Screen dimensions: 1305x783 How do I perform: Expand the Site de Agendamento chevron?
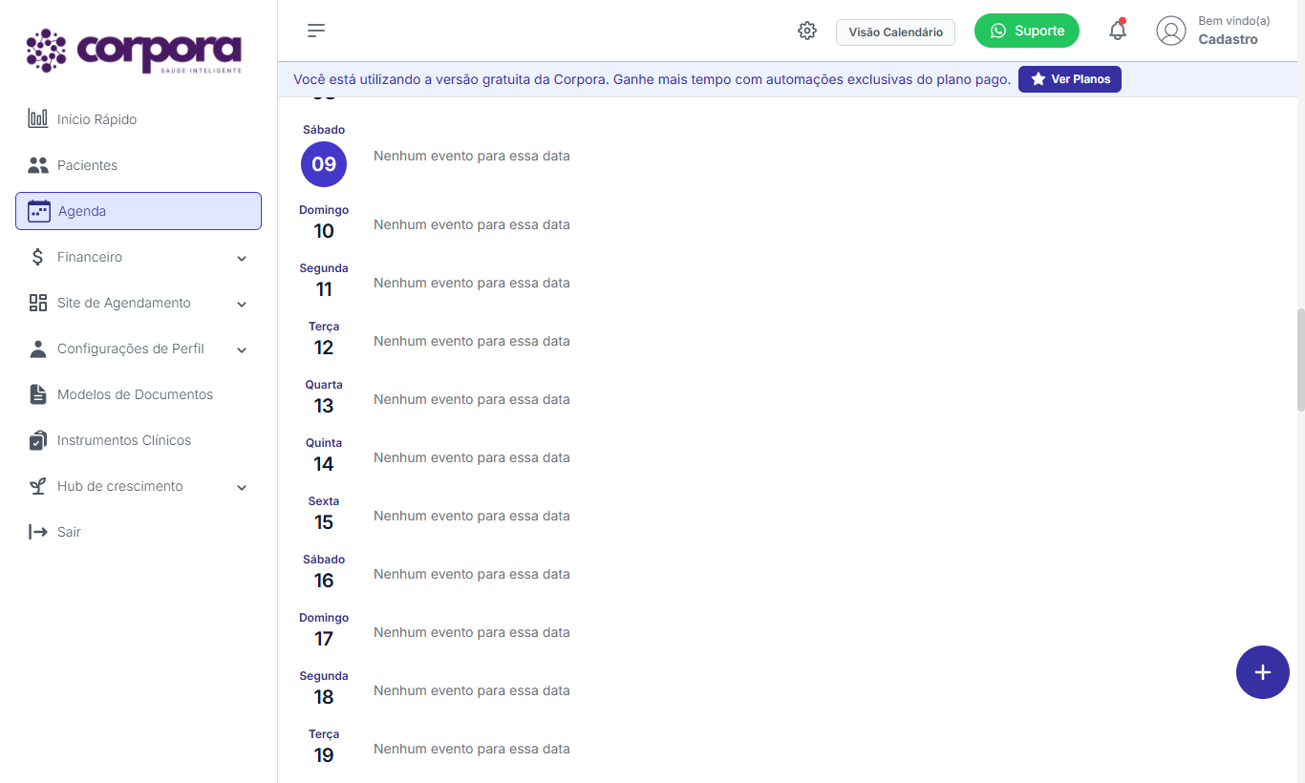[242, 304]
